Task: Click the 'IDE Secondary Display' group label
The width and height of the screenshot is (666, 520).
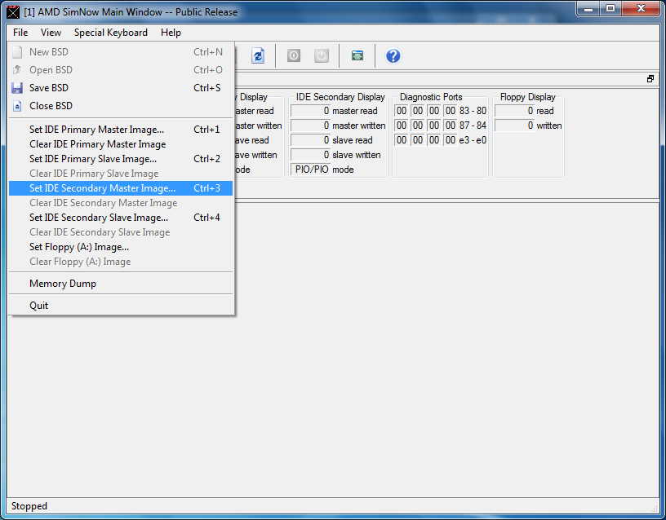Action: (x=340, y=97)
